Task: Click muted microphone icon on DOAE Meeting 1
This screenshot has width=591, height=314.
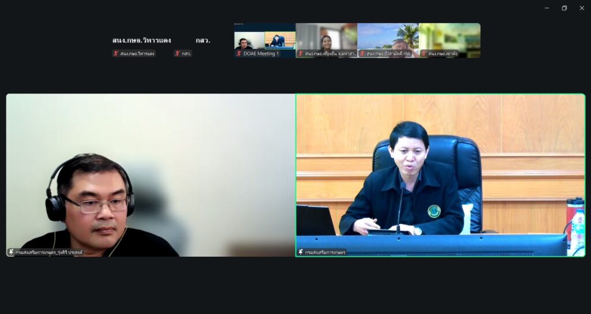Action: coord(239,54)
